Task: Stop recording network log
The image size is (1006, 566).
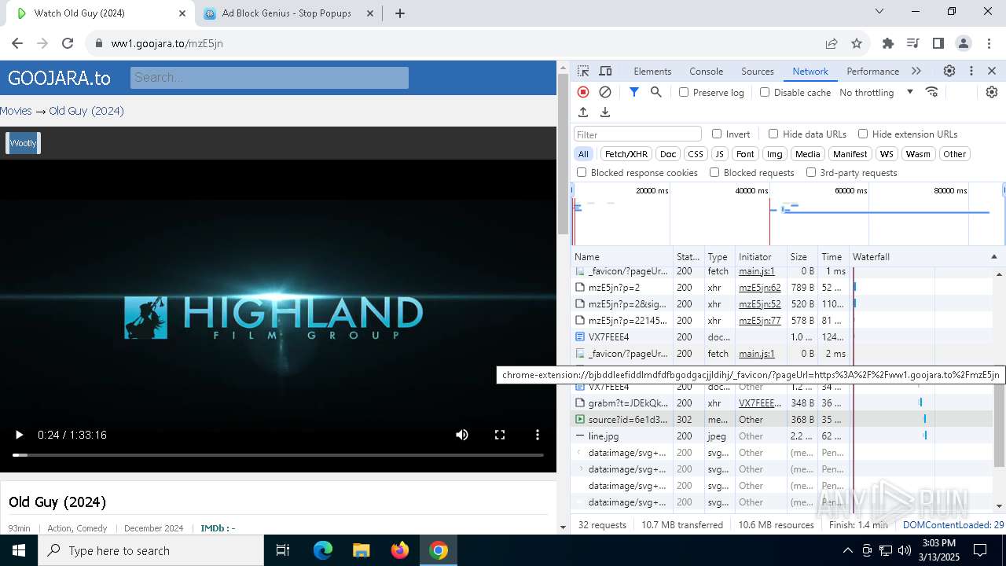Action: (x=583, y=92)
